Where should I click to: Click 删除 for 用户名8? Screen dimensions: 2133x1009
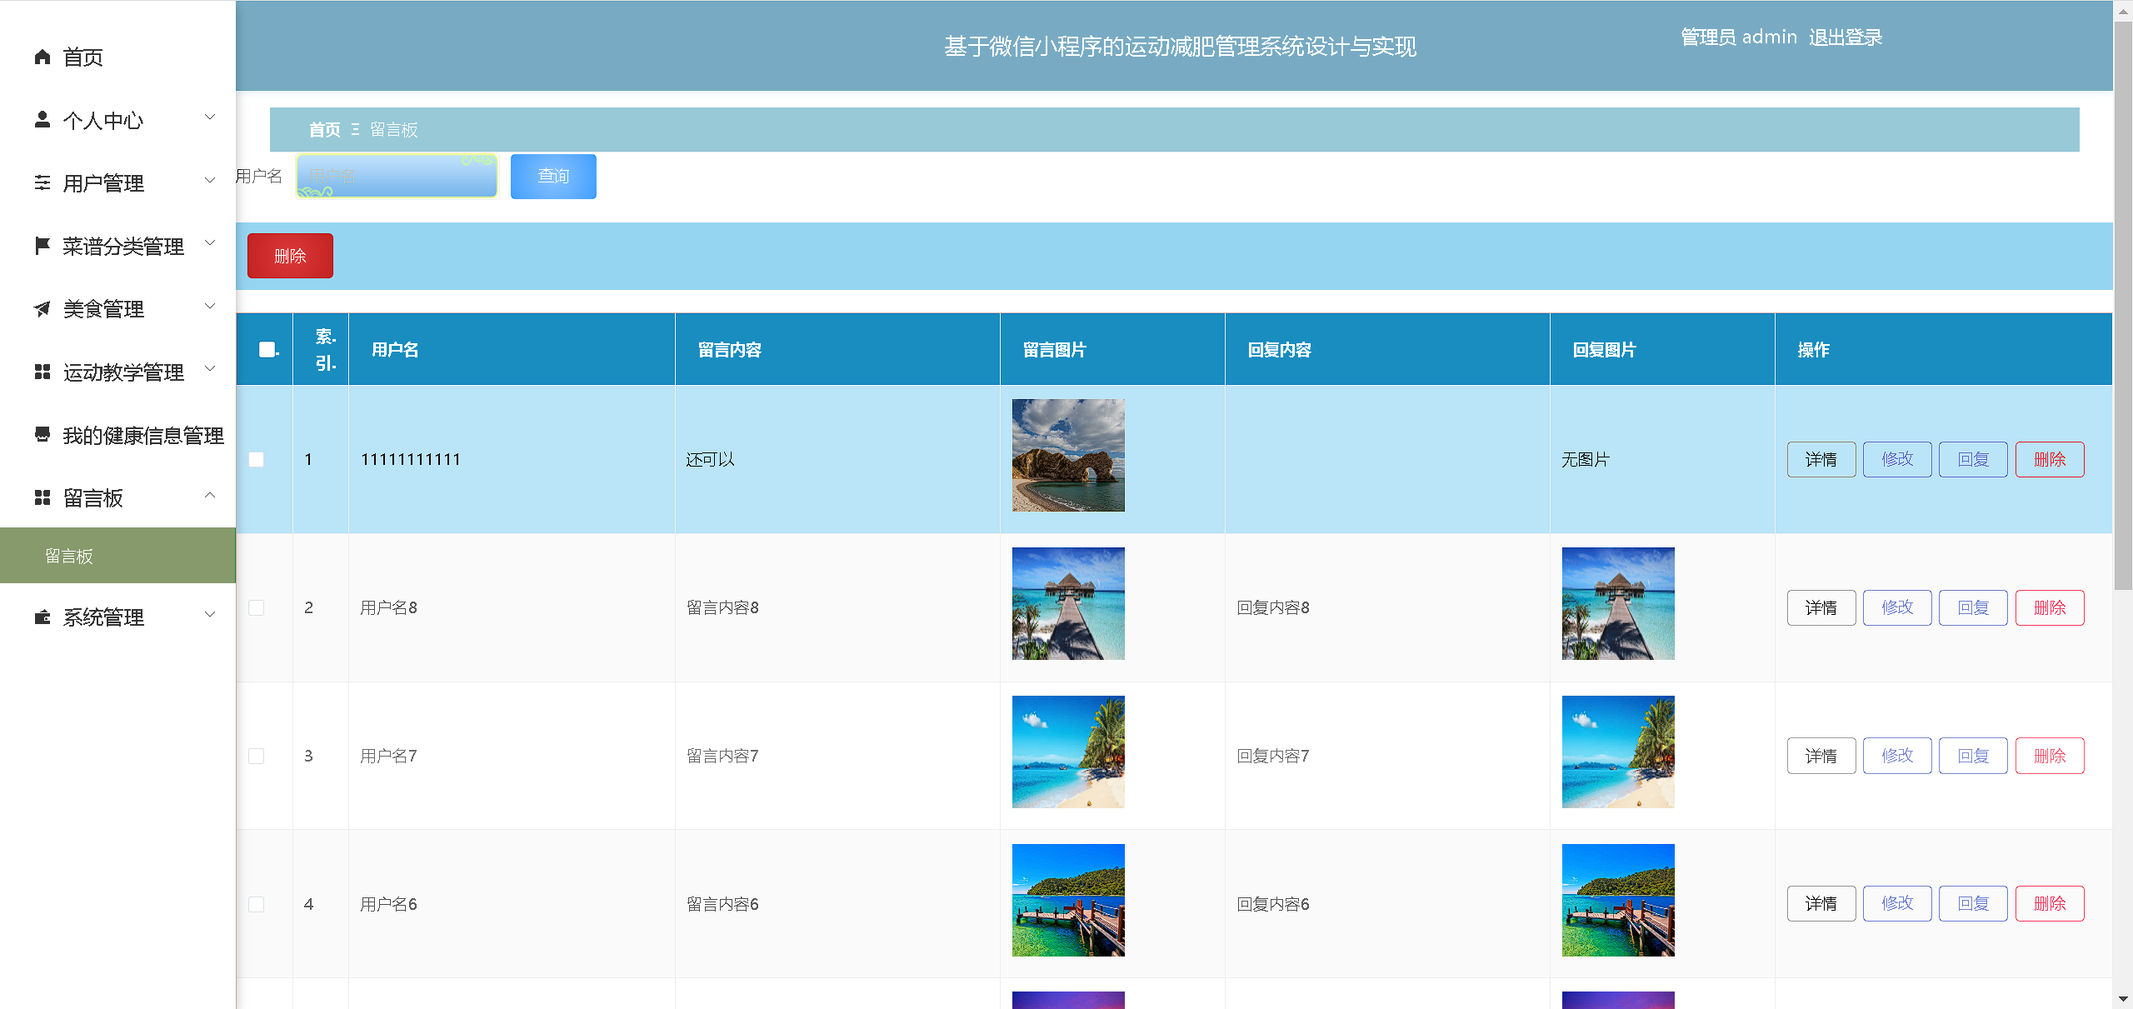tap(2050, 607)
